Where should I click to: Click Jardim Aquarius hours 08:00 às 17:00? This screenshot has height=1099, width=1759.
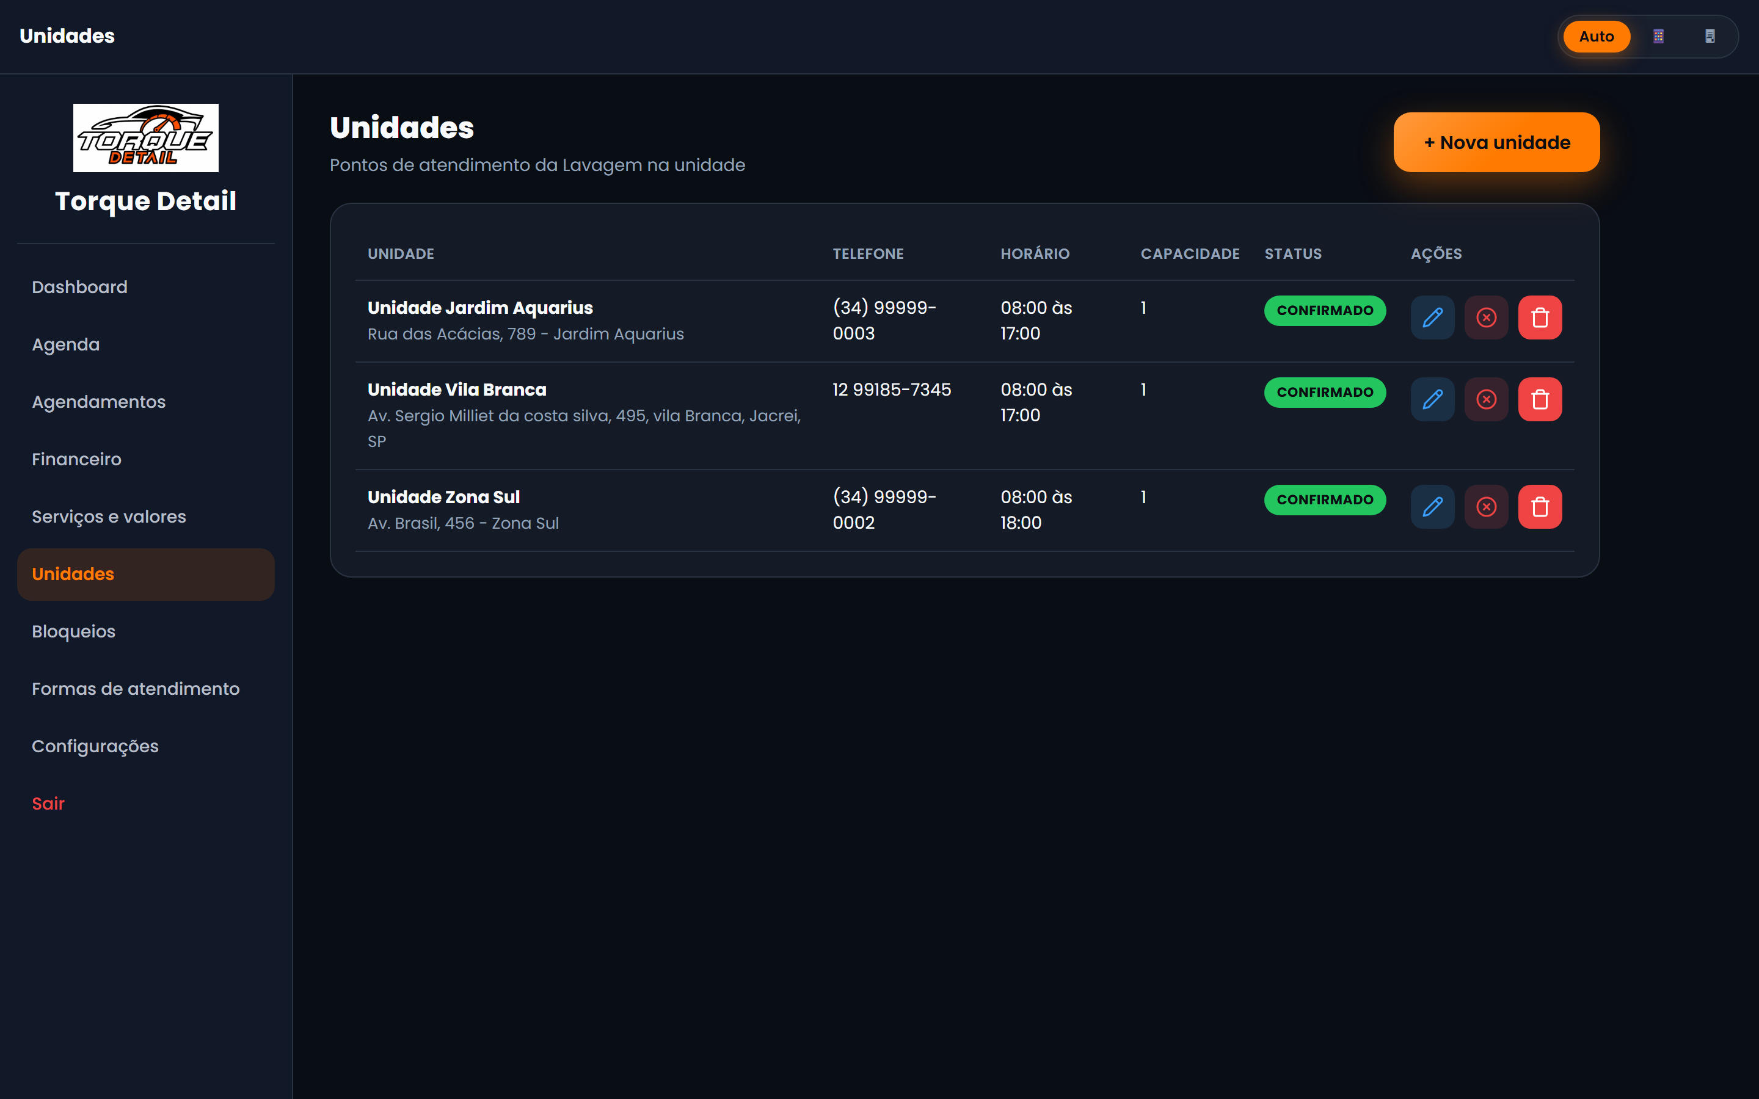point(1036,321)
